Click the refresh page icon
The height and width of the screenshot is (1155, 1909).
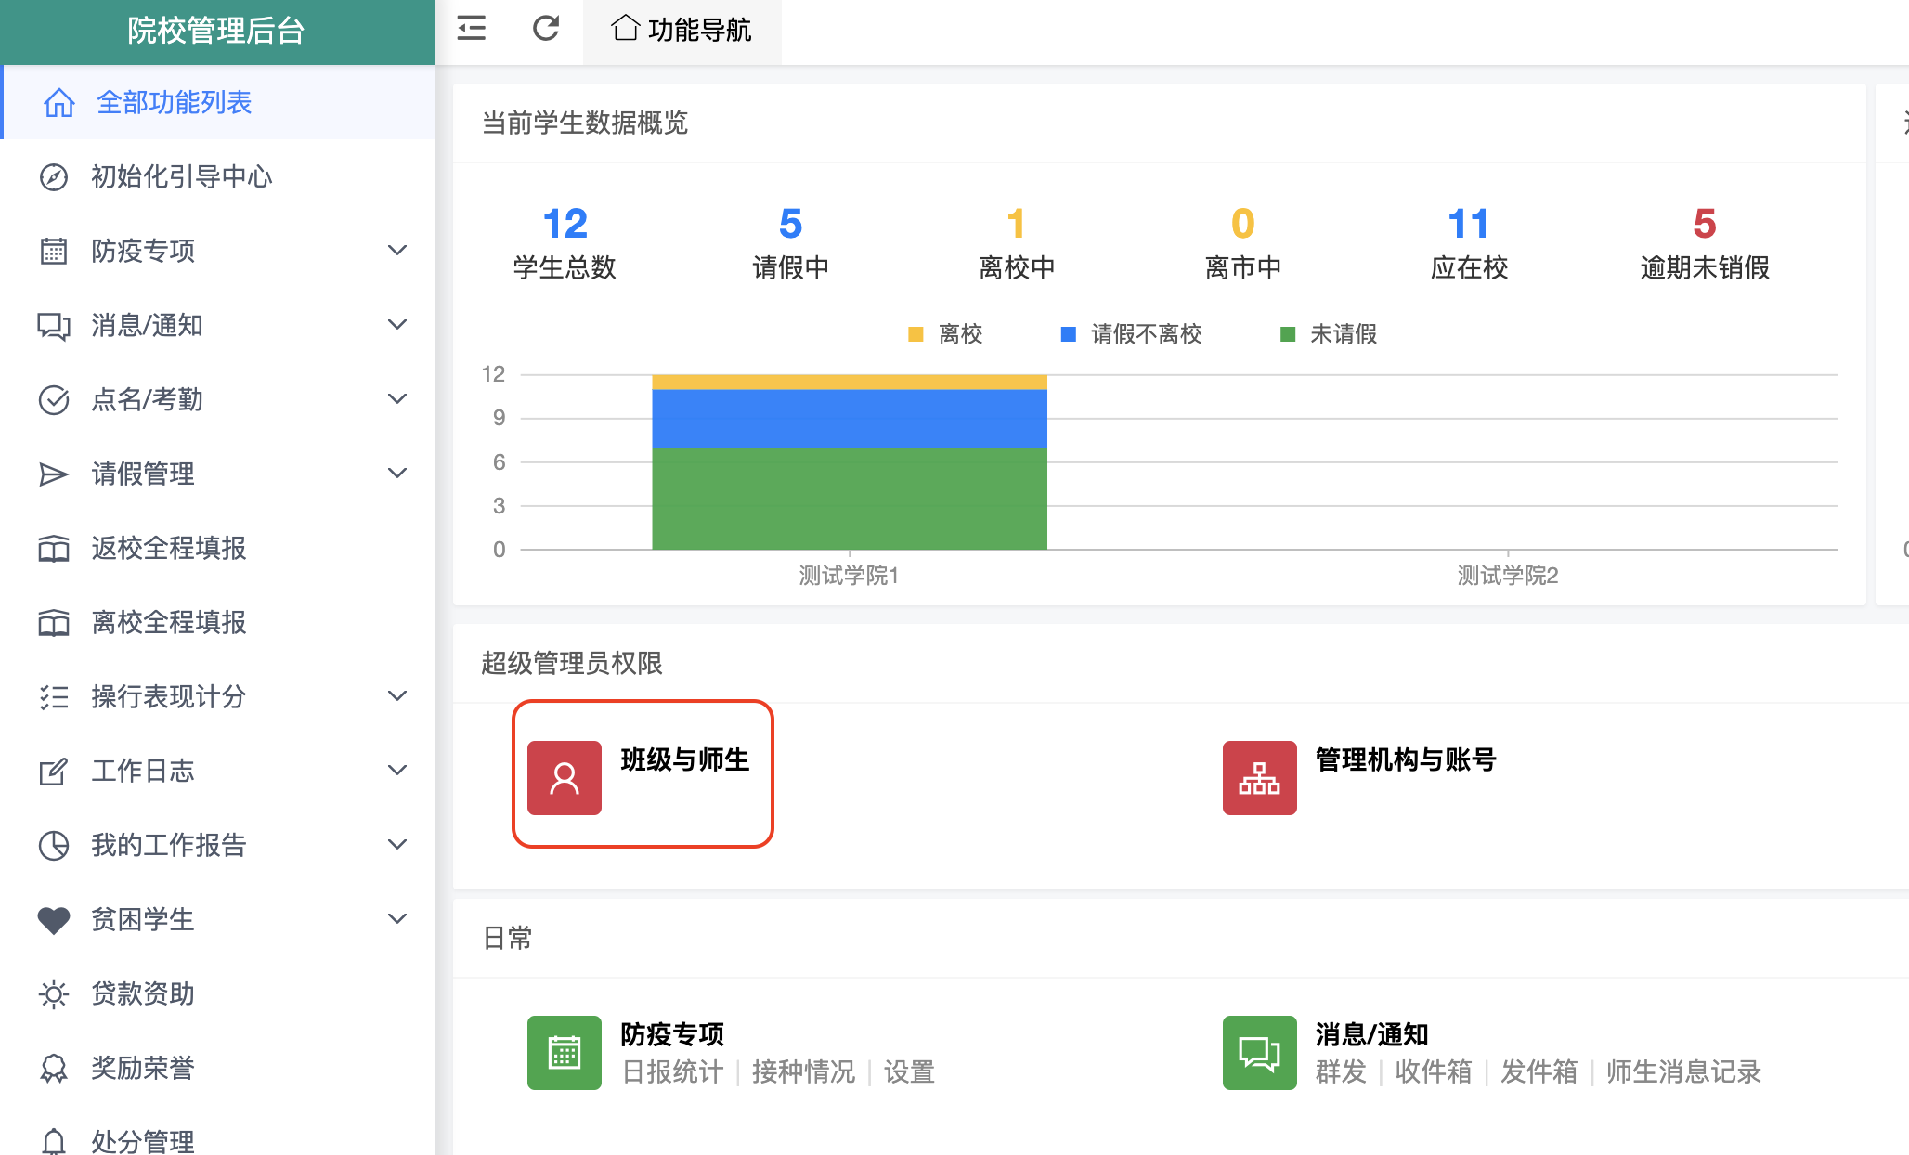pyautogui.click(x=546, y=29)
